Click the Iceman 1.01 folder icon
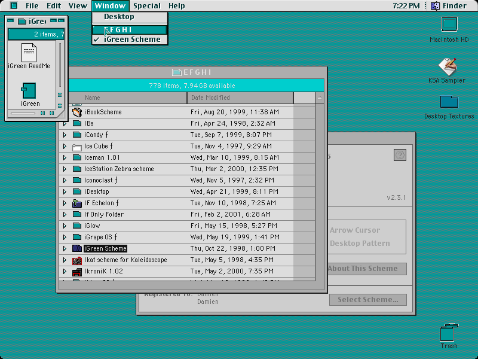The image size is (478, 359). 77,157
